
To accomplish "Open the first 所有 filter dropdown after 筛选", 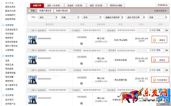I will tap(48, 17).
